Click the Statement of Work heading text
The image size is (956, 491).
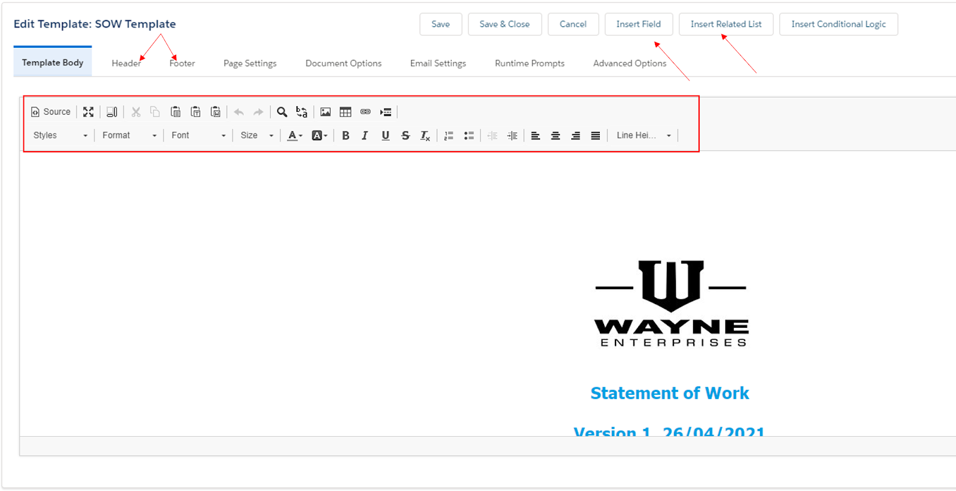click(x=669, y=393)
